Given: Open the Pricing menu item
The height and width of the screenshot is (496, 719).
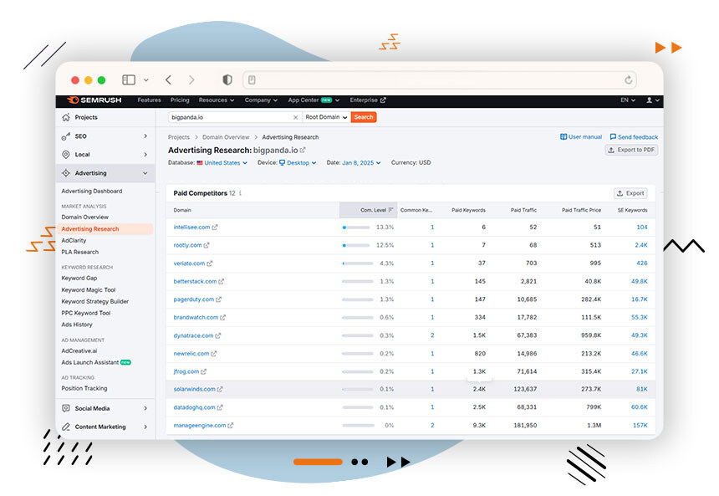Looking at the screenshot, I should (179, 100).
